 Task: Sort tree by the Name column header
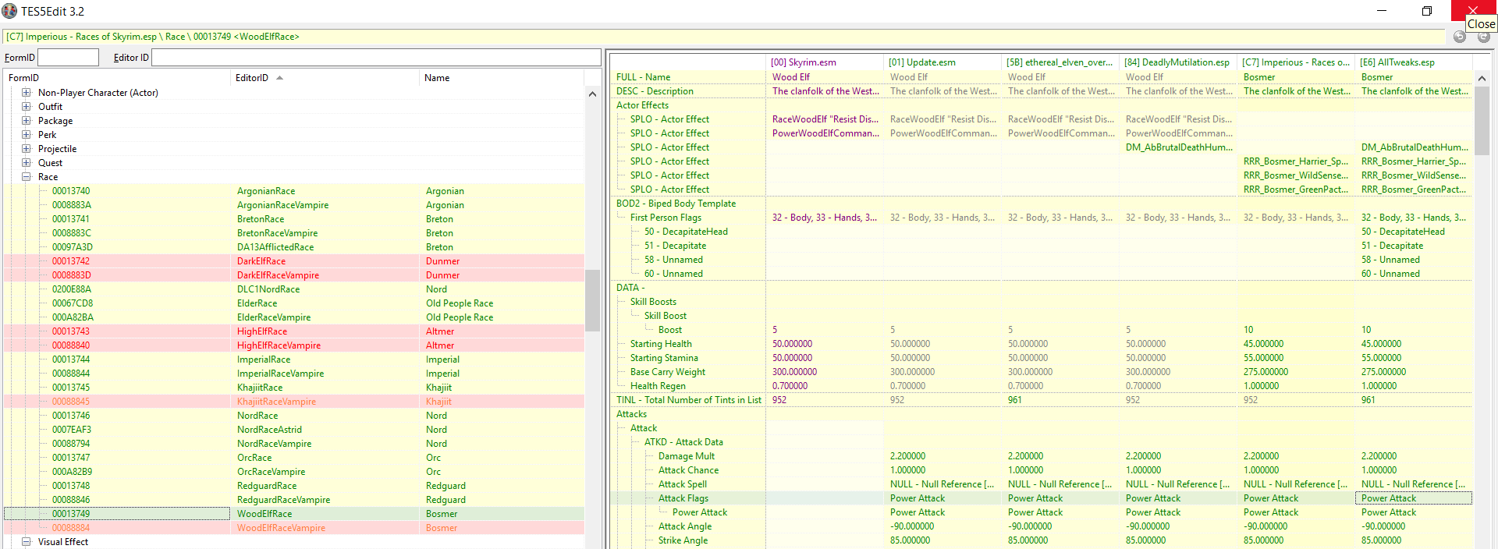(x=502, y=78)
